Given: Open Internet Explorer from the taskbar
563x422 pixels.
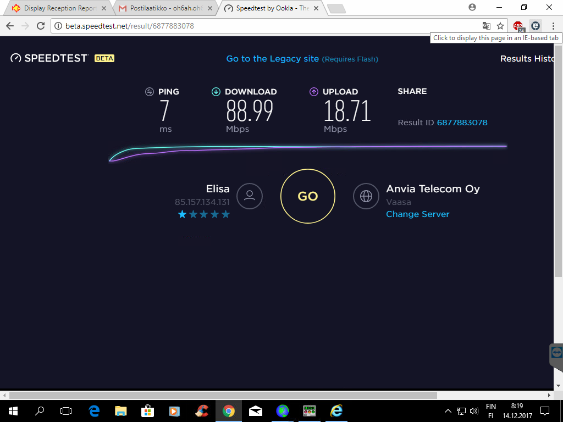Looking at the screenshot, I should point(336,411).
